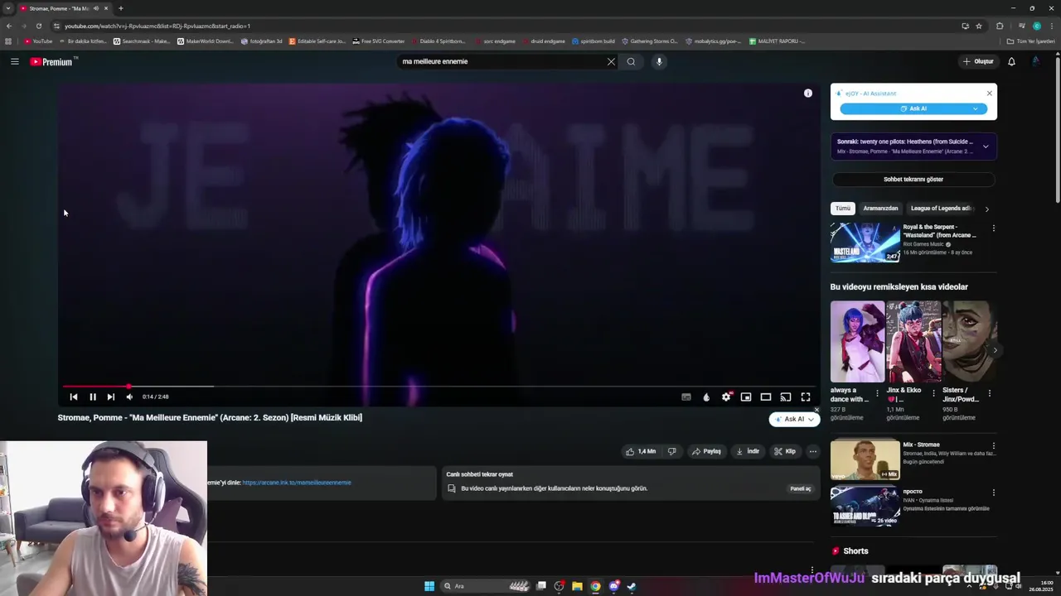1061x596 pixels.
Task: Open Steam from the taskbar
Action: coord(632,586)
